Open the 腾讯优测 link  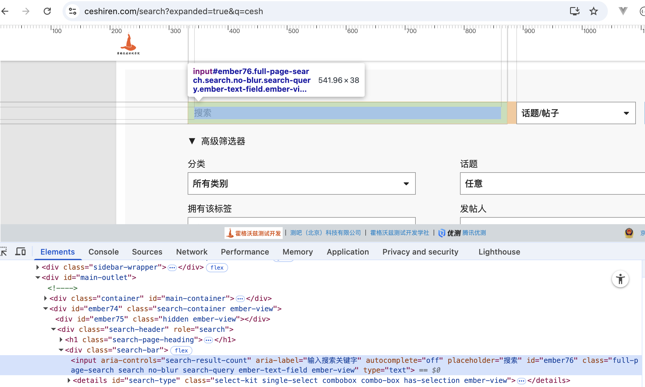(x=474, y=233)
